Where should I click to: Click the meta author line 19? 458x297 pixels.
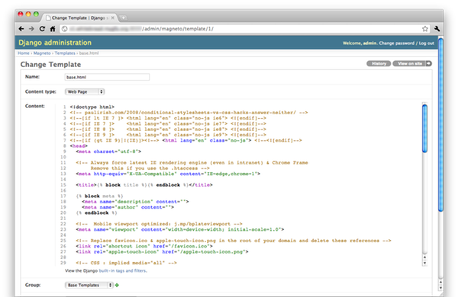click(x=128, y=207)
